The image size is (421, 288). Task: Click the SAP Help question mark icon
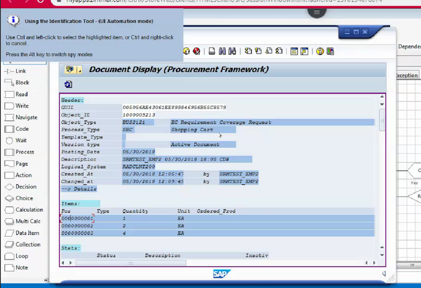point(320,51)
